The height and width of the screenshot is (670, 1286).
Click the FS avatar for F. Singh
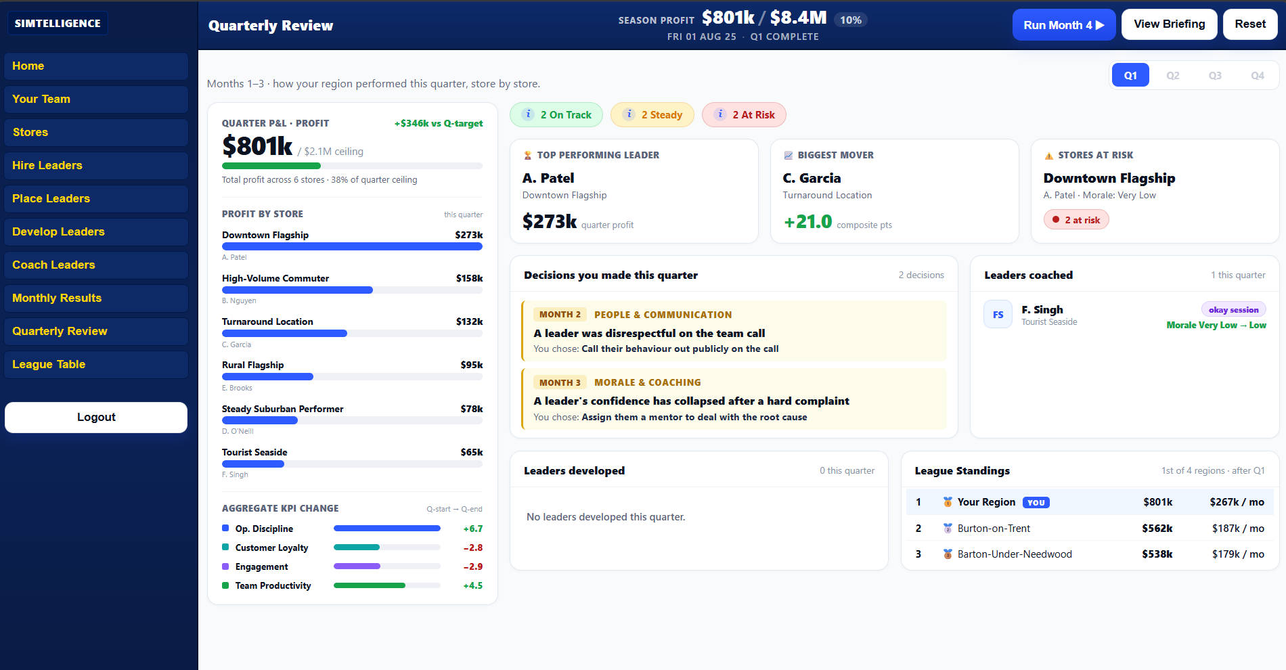point(998,314)
